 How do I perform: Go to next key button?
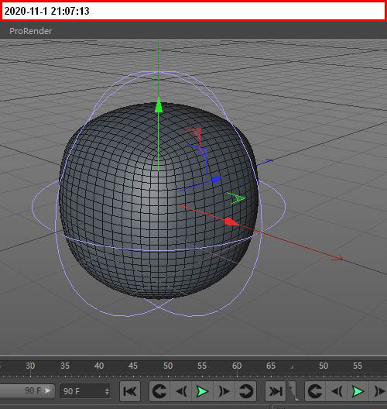point(245,391)
